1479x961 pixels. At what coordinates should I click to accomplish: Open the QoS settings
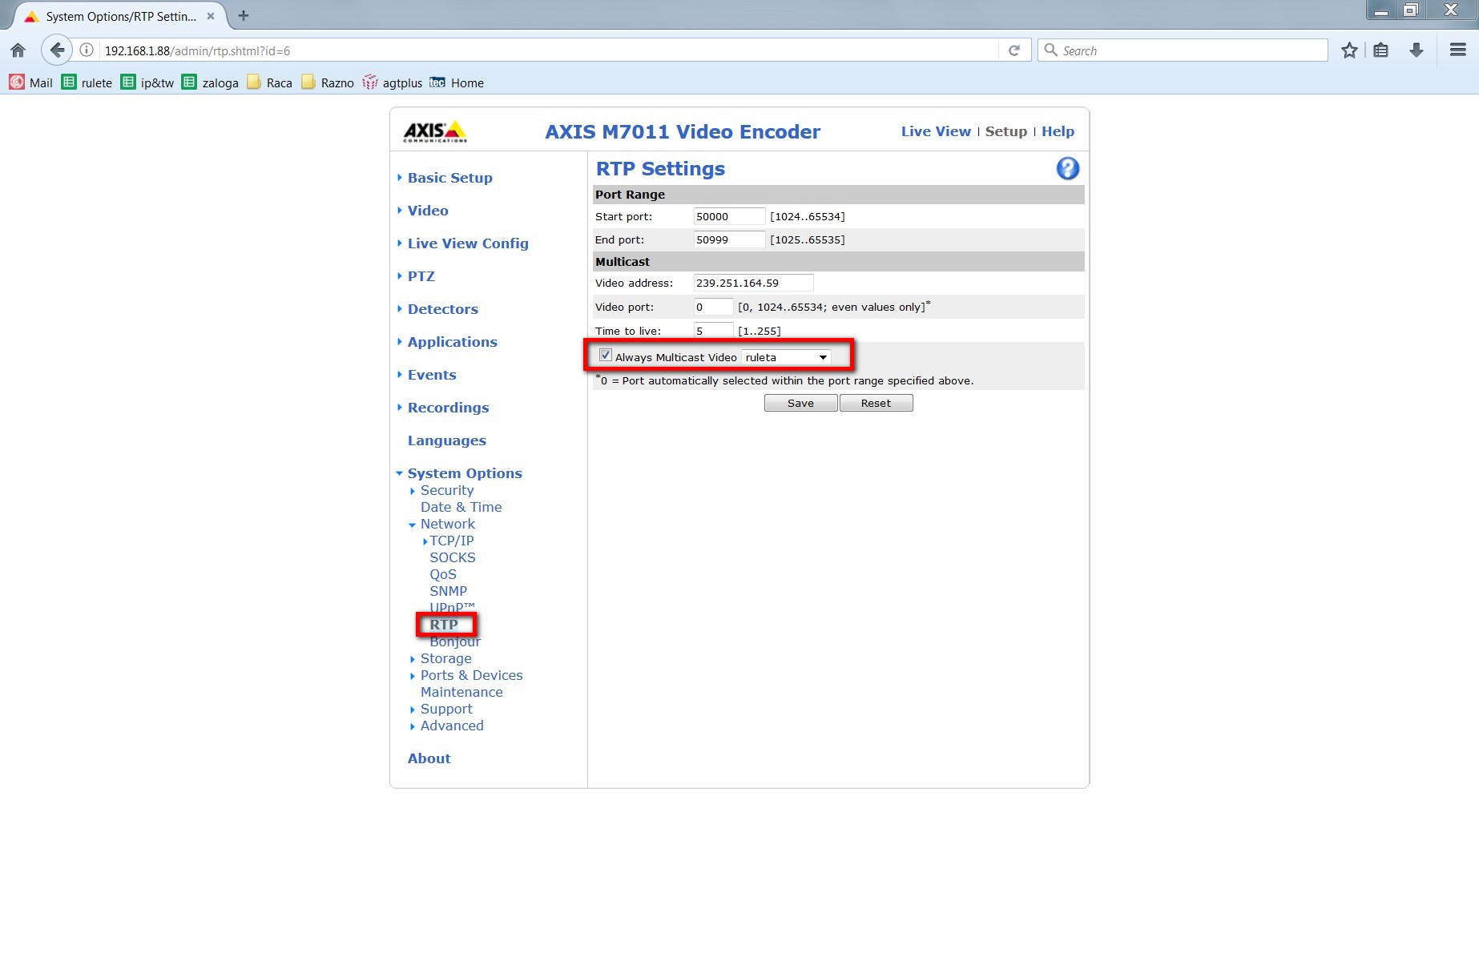(x=442, y=574)
